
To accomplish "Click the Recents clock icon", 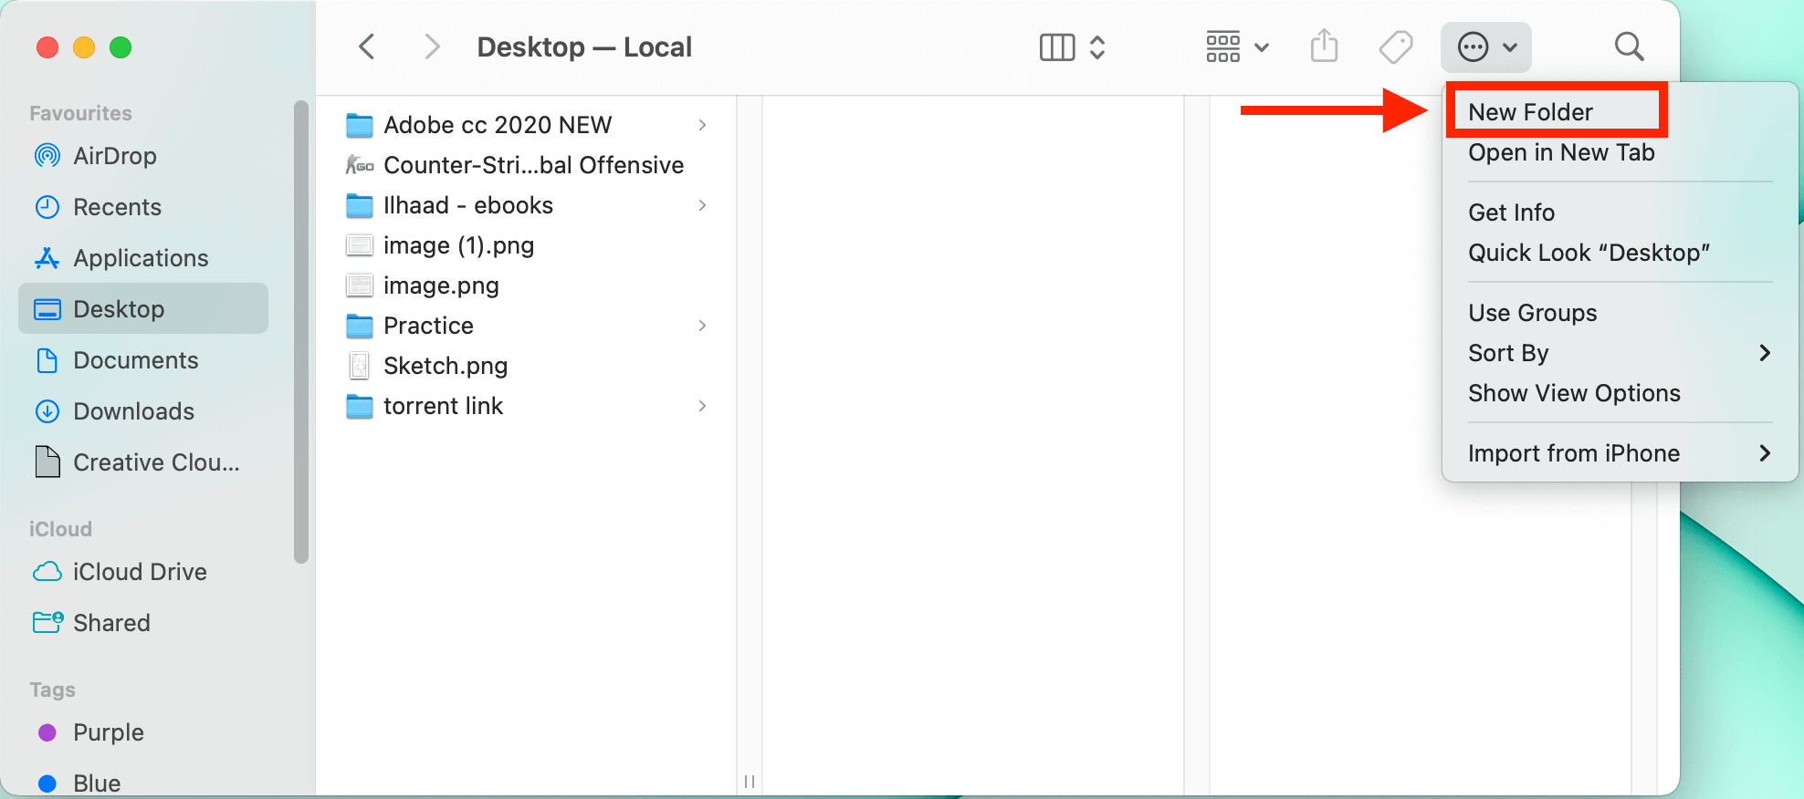I will pyautogui.click(x=47, y=207).
